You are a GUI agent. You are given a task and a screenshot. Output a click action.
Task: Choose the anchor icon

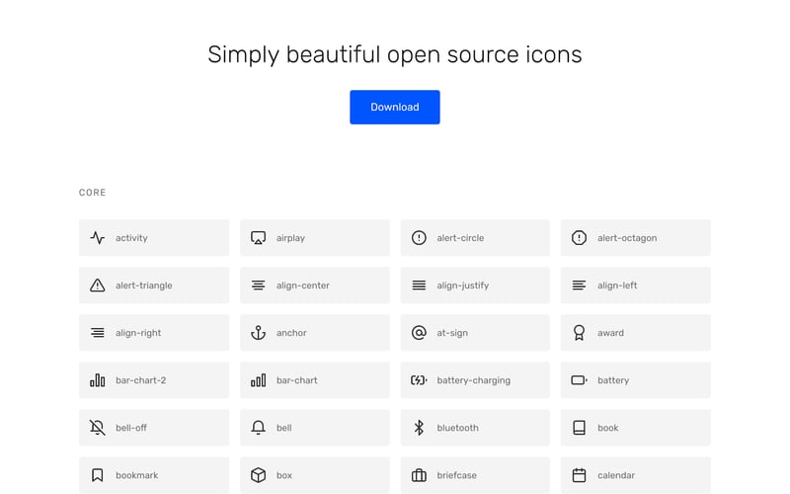point(258,333)
